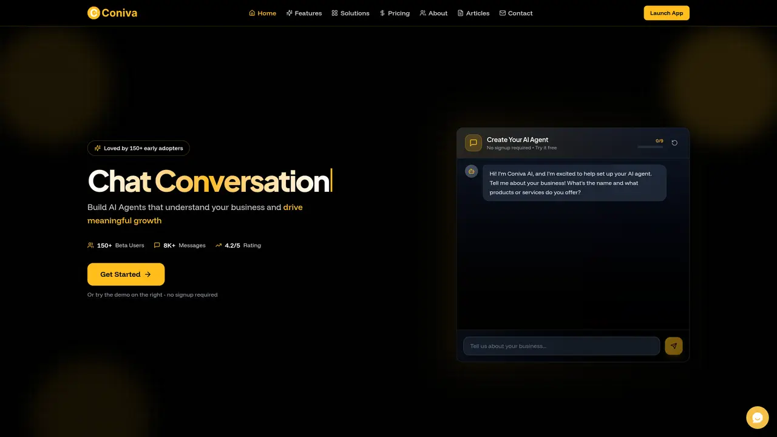This screenshot has height=437, width=777.
Task: Open the Pricing page link
Action: coord(395,13)
